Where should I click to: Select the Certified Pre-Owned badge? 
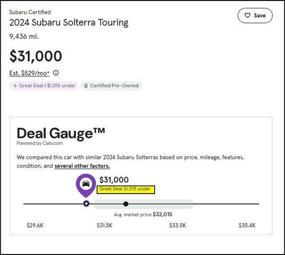111,86
